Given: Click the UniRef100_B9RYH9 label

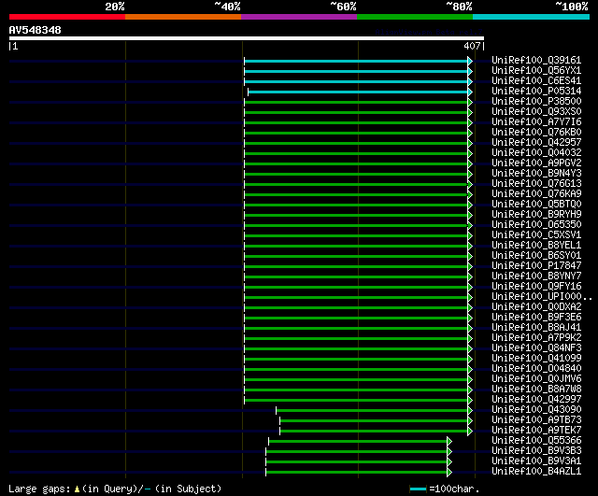Looking at the screenshot, I should 536,215.
